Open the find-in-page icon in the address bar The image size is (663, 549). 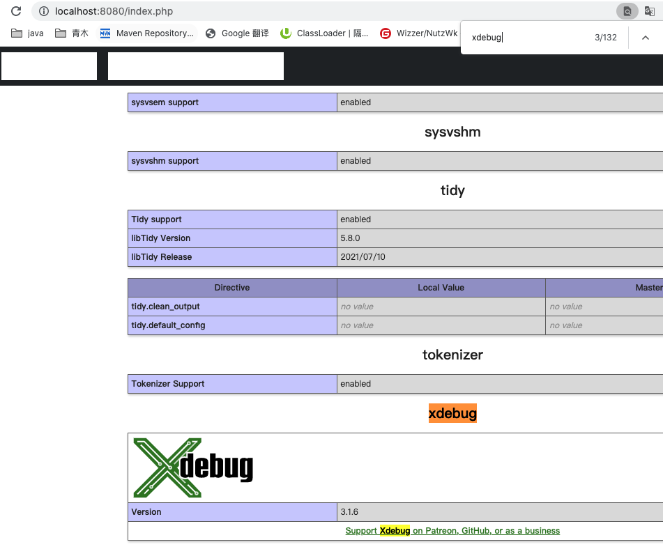pos(627,11)
